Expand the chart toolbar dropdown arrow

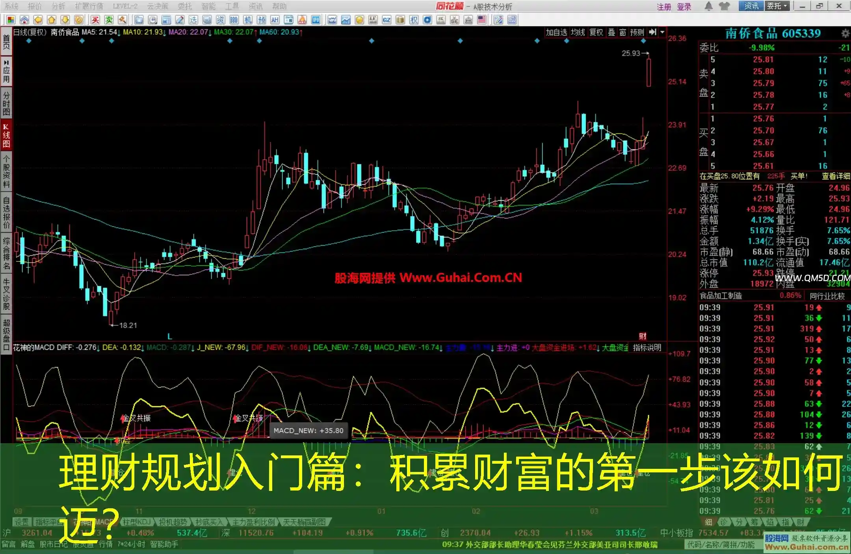point(662,32)
